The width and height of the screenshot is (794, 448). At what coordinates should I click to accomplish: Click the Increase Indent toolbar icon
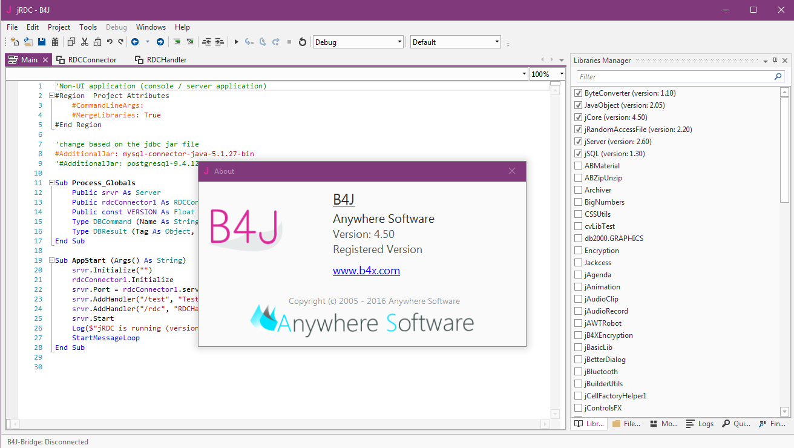[x=220, y=42]
